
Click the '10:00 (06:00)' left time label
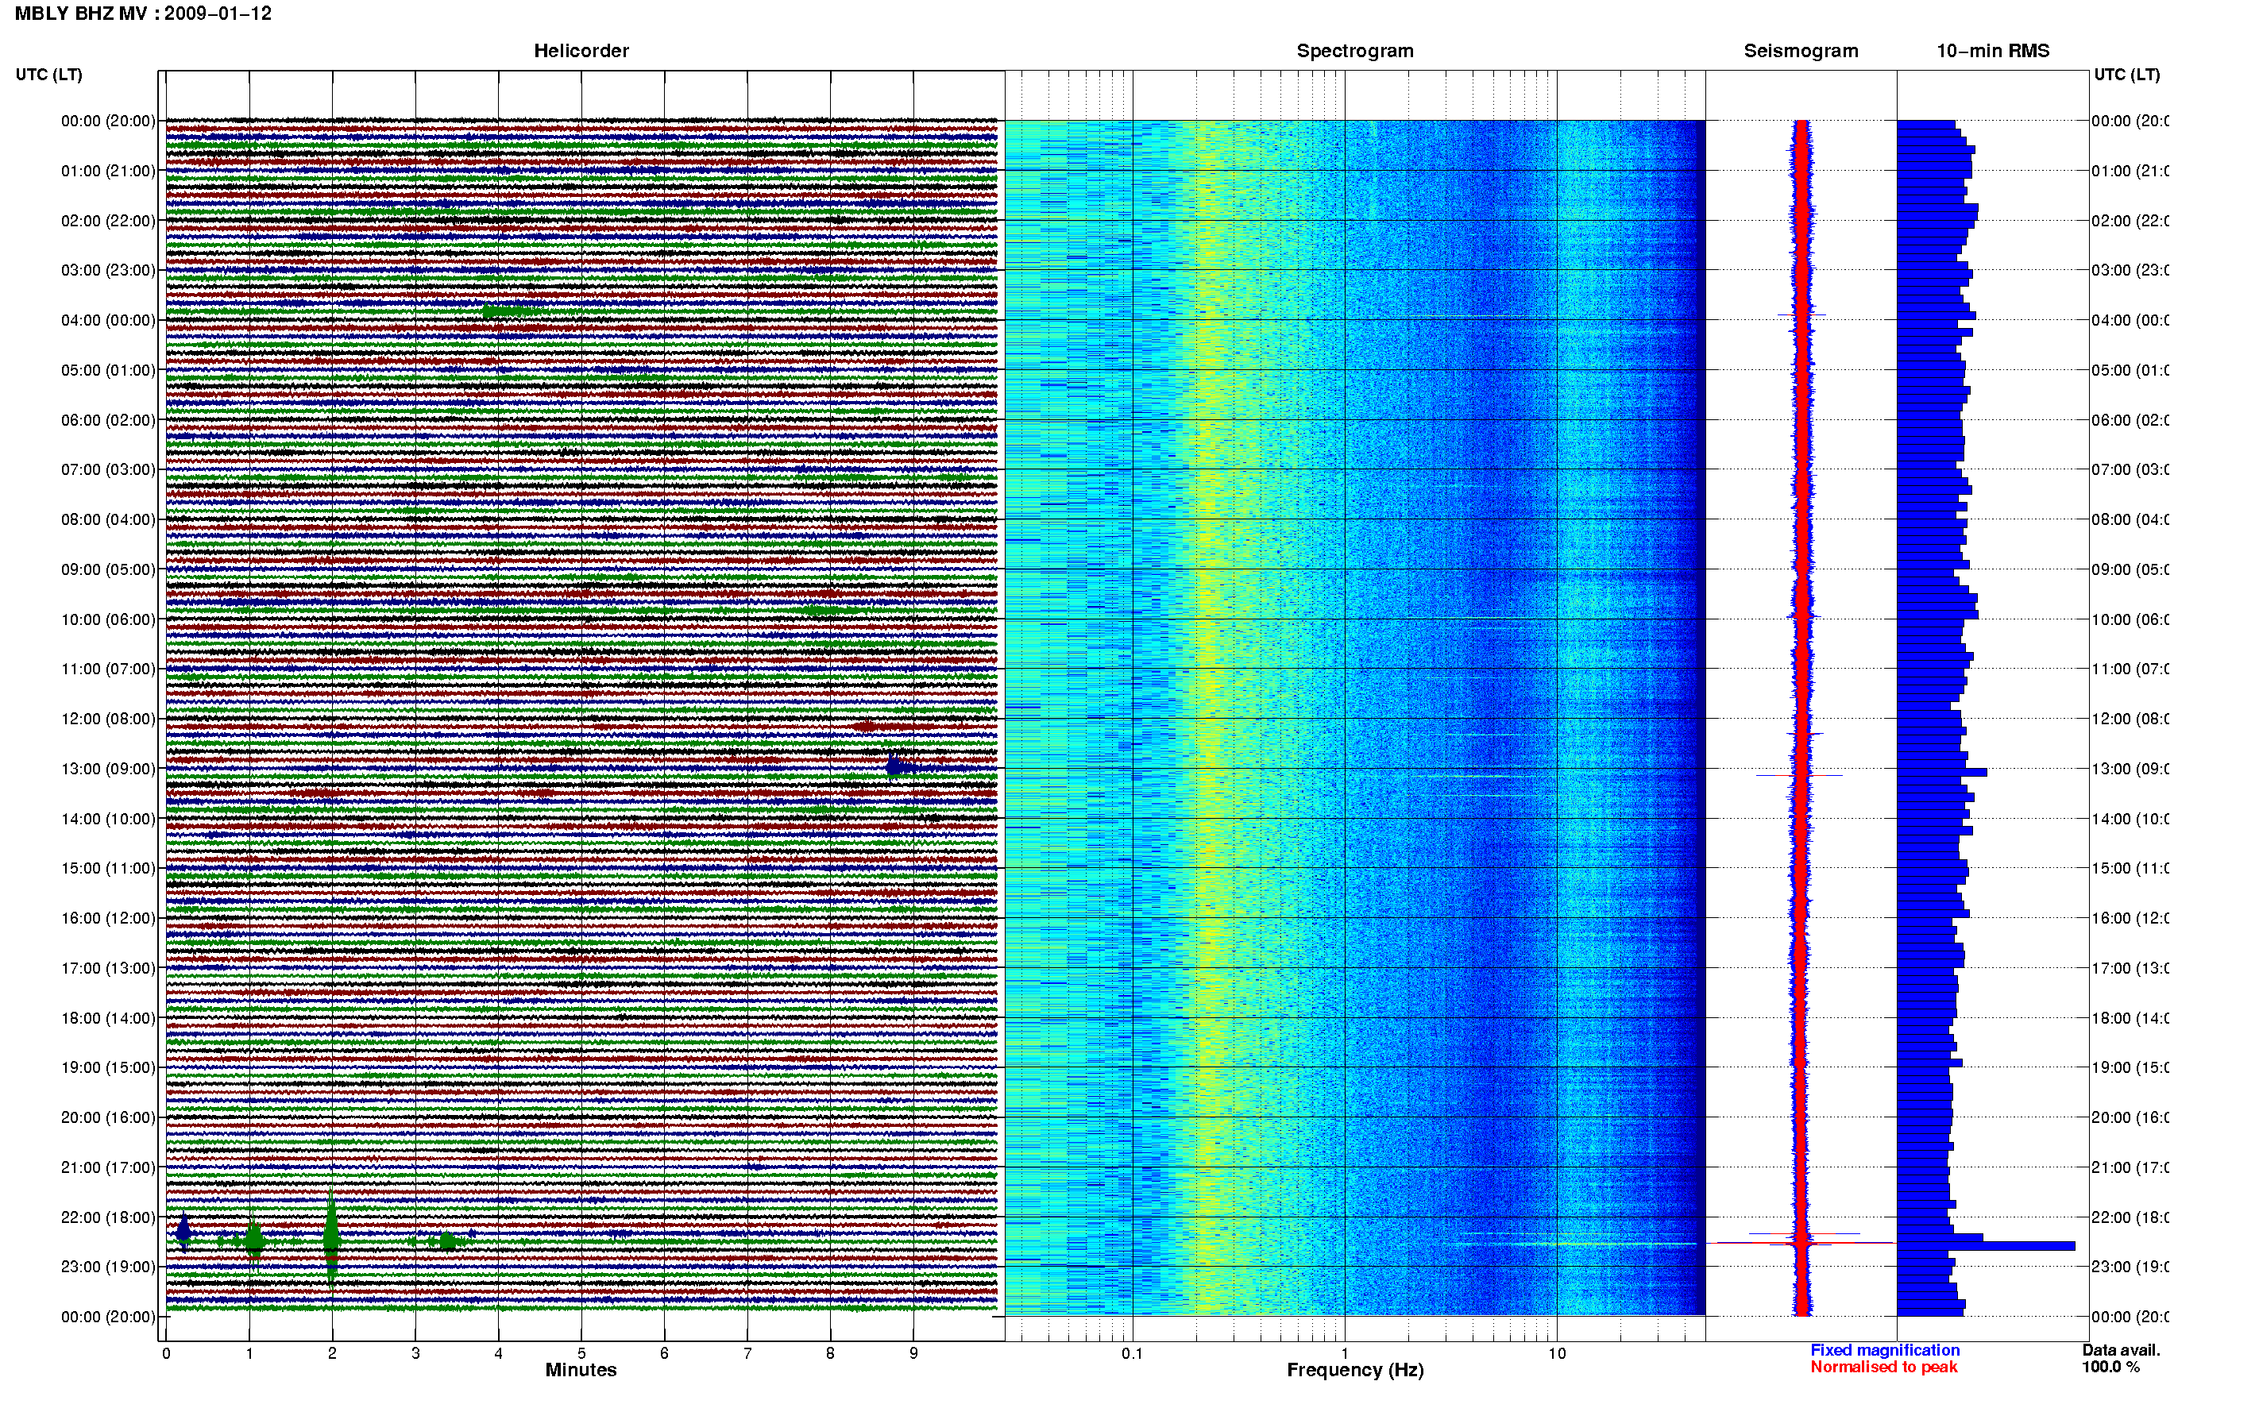tap(108, 619)
